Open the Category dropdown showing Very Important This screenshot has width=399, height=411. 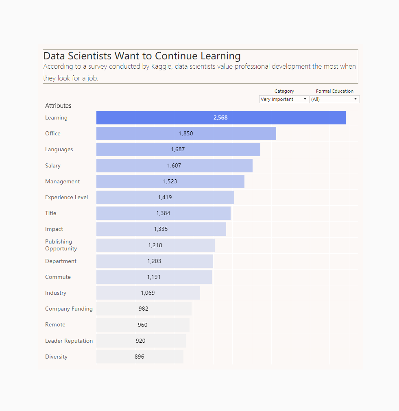[x=283, y=99]
